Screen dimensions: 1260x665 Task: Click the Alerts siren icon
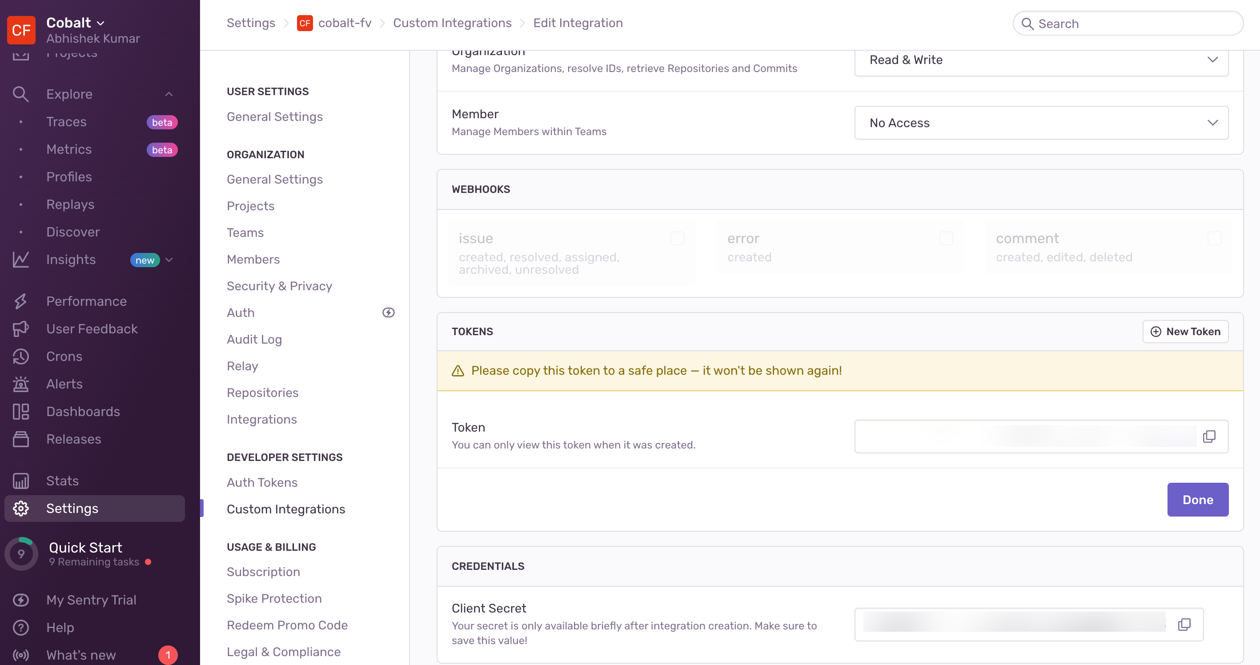(20, 384)
